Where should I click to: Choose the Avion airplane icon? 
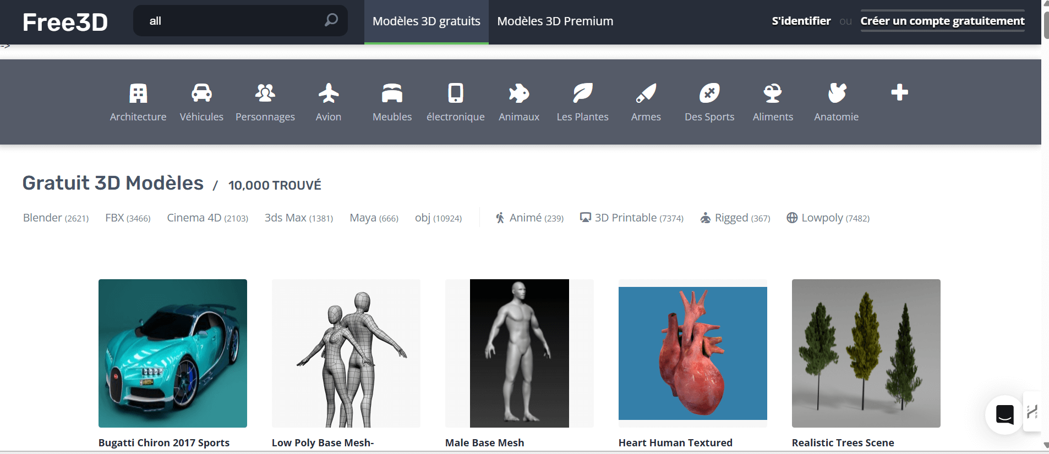(329, 93)
